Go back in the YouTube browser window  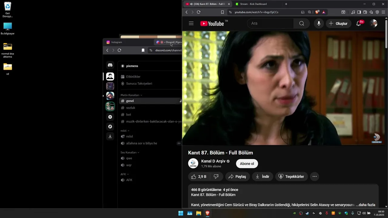coord(186,12)
